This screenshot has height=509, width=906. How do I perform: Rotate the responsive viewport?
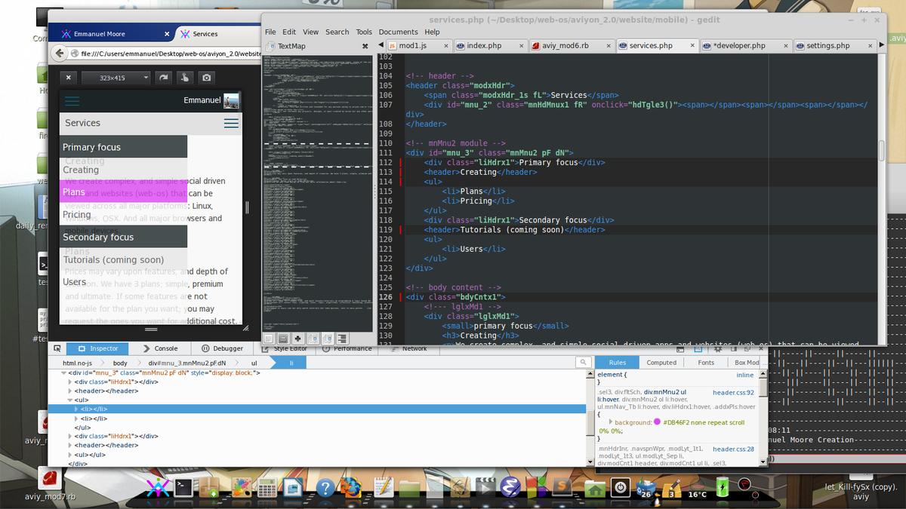(x=163, y=78)
